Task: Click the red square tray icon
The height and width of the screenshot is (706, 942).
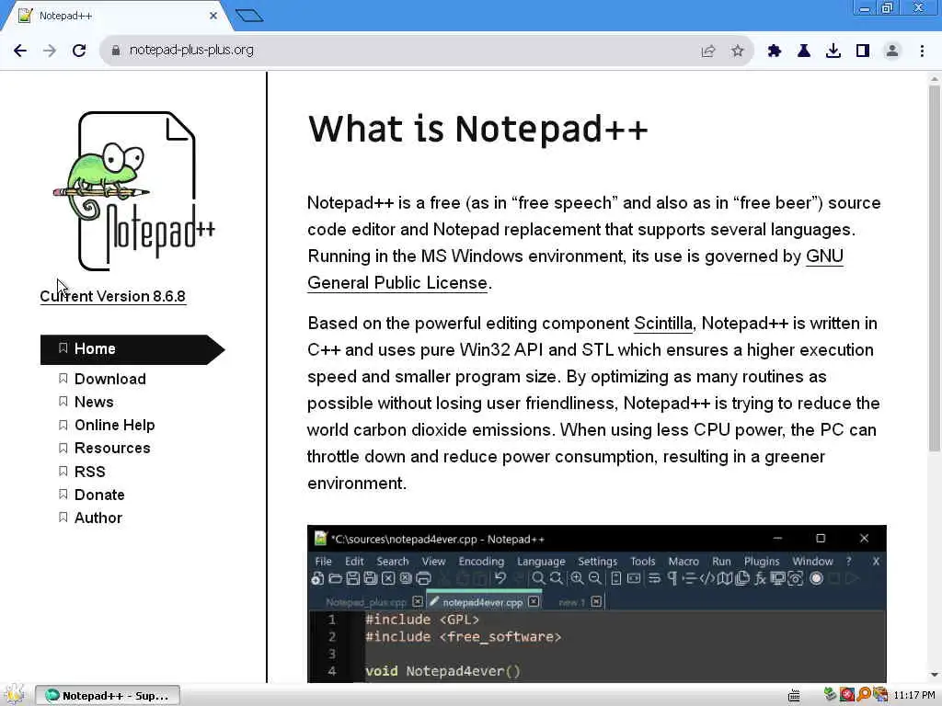Action: (847, 695)
